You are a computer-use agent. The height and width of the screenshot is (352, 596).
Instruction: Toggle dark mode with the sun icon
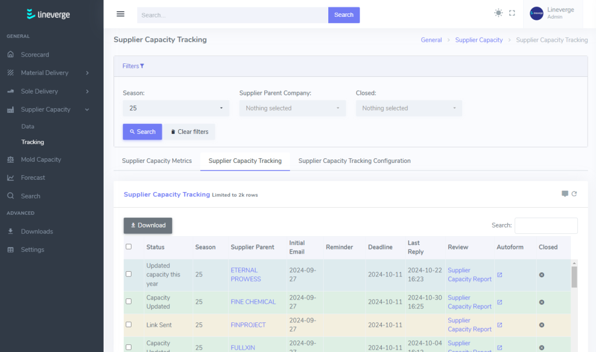click(498, 13)
